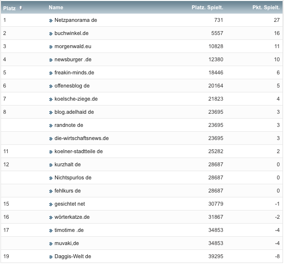Open the fehlkurs de link
The height and width of the screenshot is (264, 284).
coord(68,191)
